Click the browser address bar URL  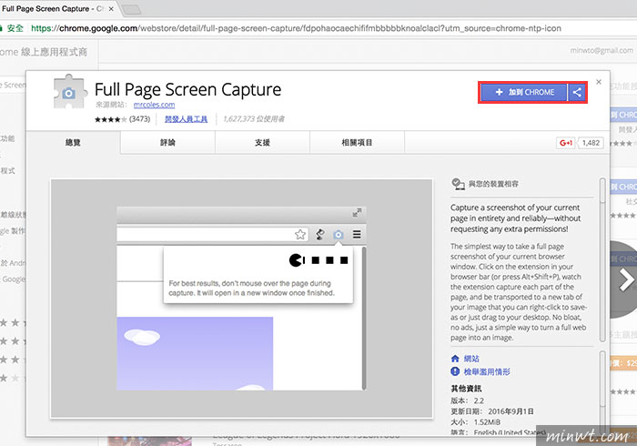pos(296,28)
